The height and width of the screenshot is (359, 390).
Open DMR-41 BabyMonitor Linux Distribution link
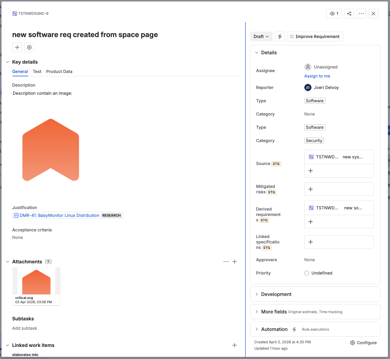59,215
